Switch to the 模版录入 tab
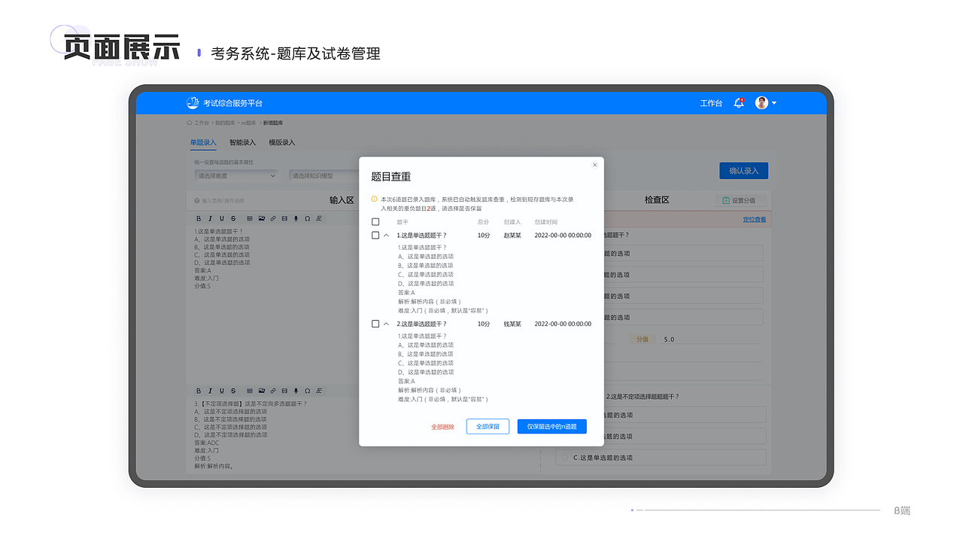Viewport: 963px width, 542px height. pos(281,142)
